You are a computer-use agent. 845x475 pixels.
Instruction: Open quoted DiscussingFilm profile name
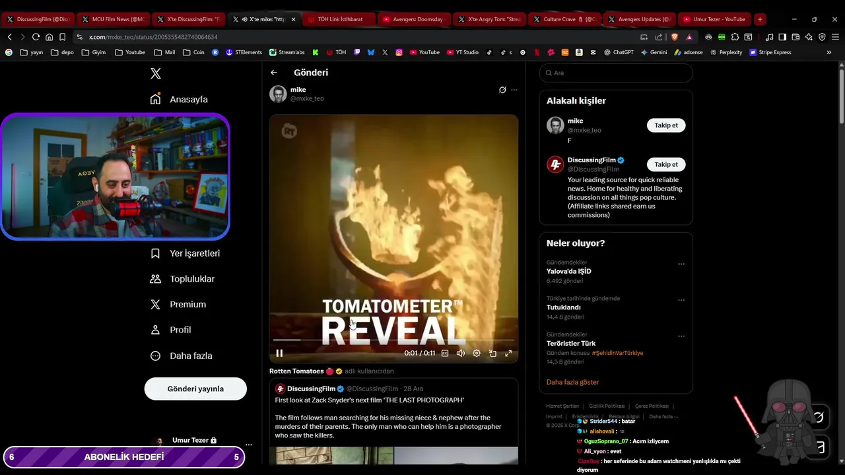[x=312, y=389]
